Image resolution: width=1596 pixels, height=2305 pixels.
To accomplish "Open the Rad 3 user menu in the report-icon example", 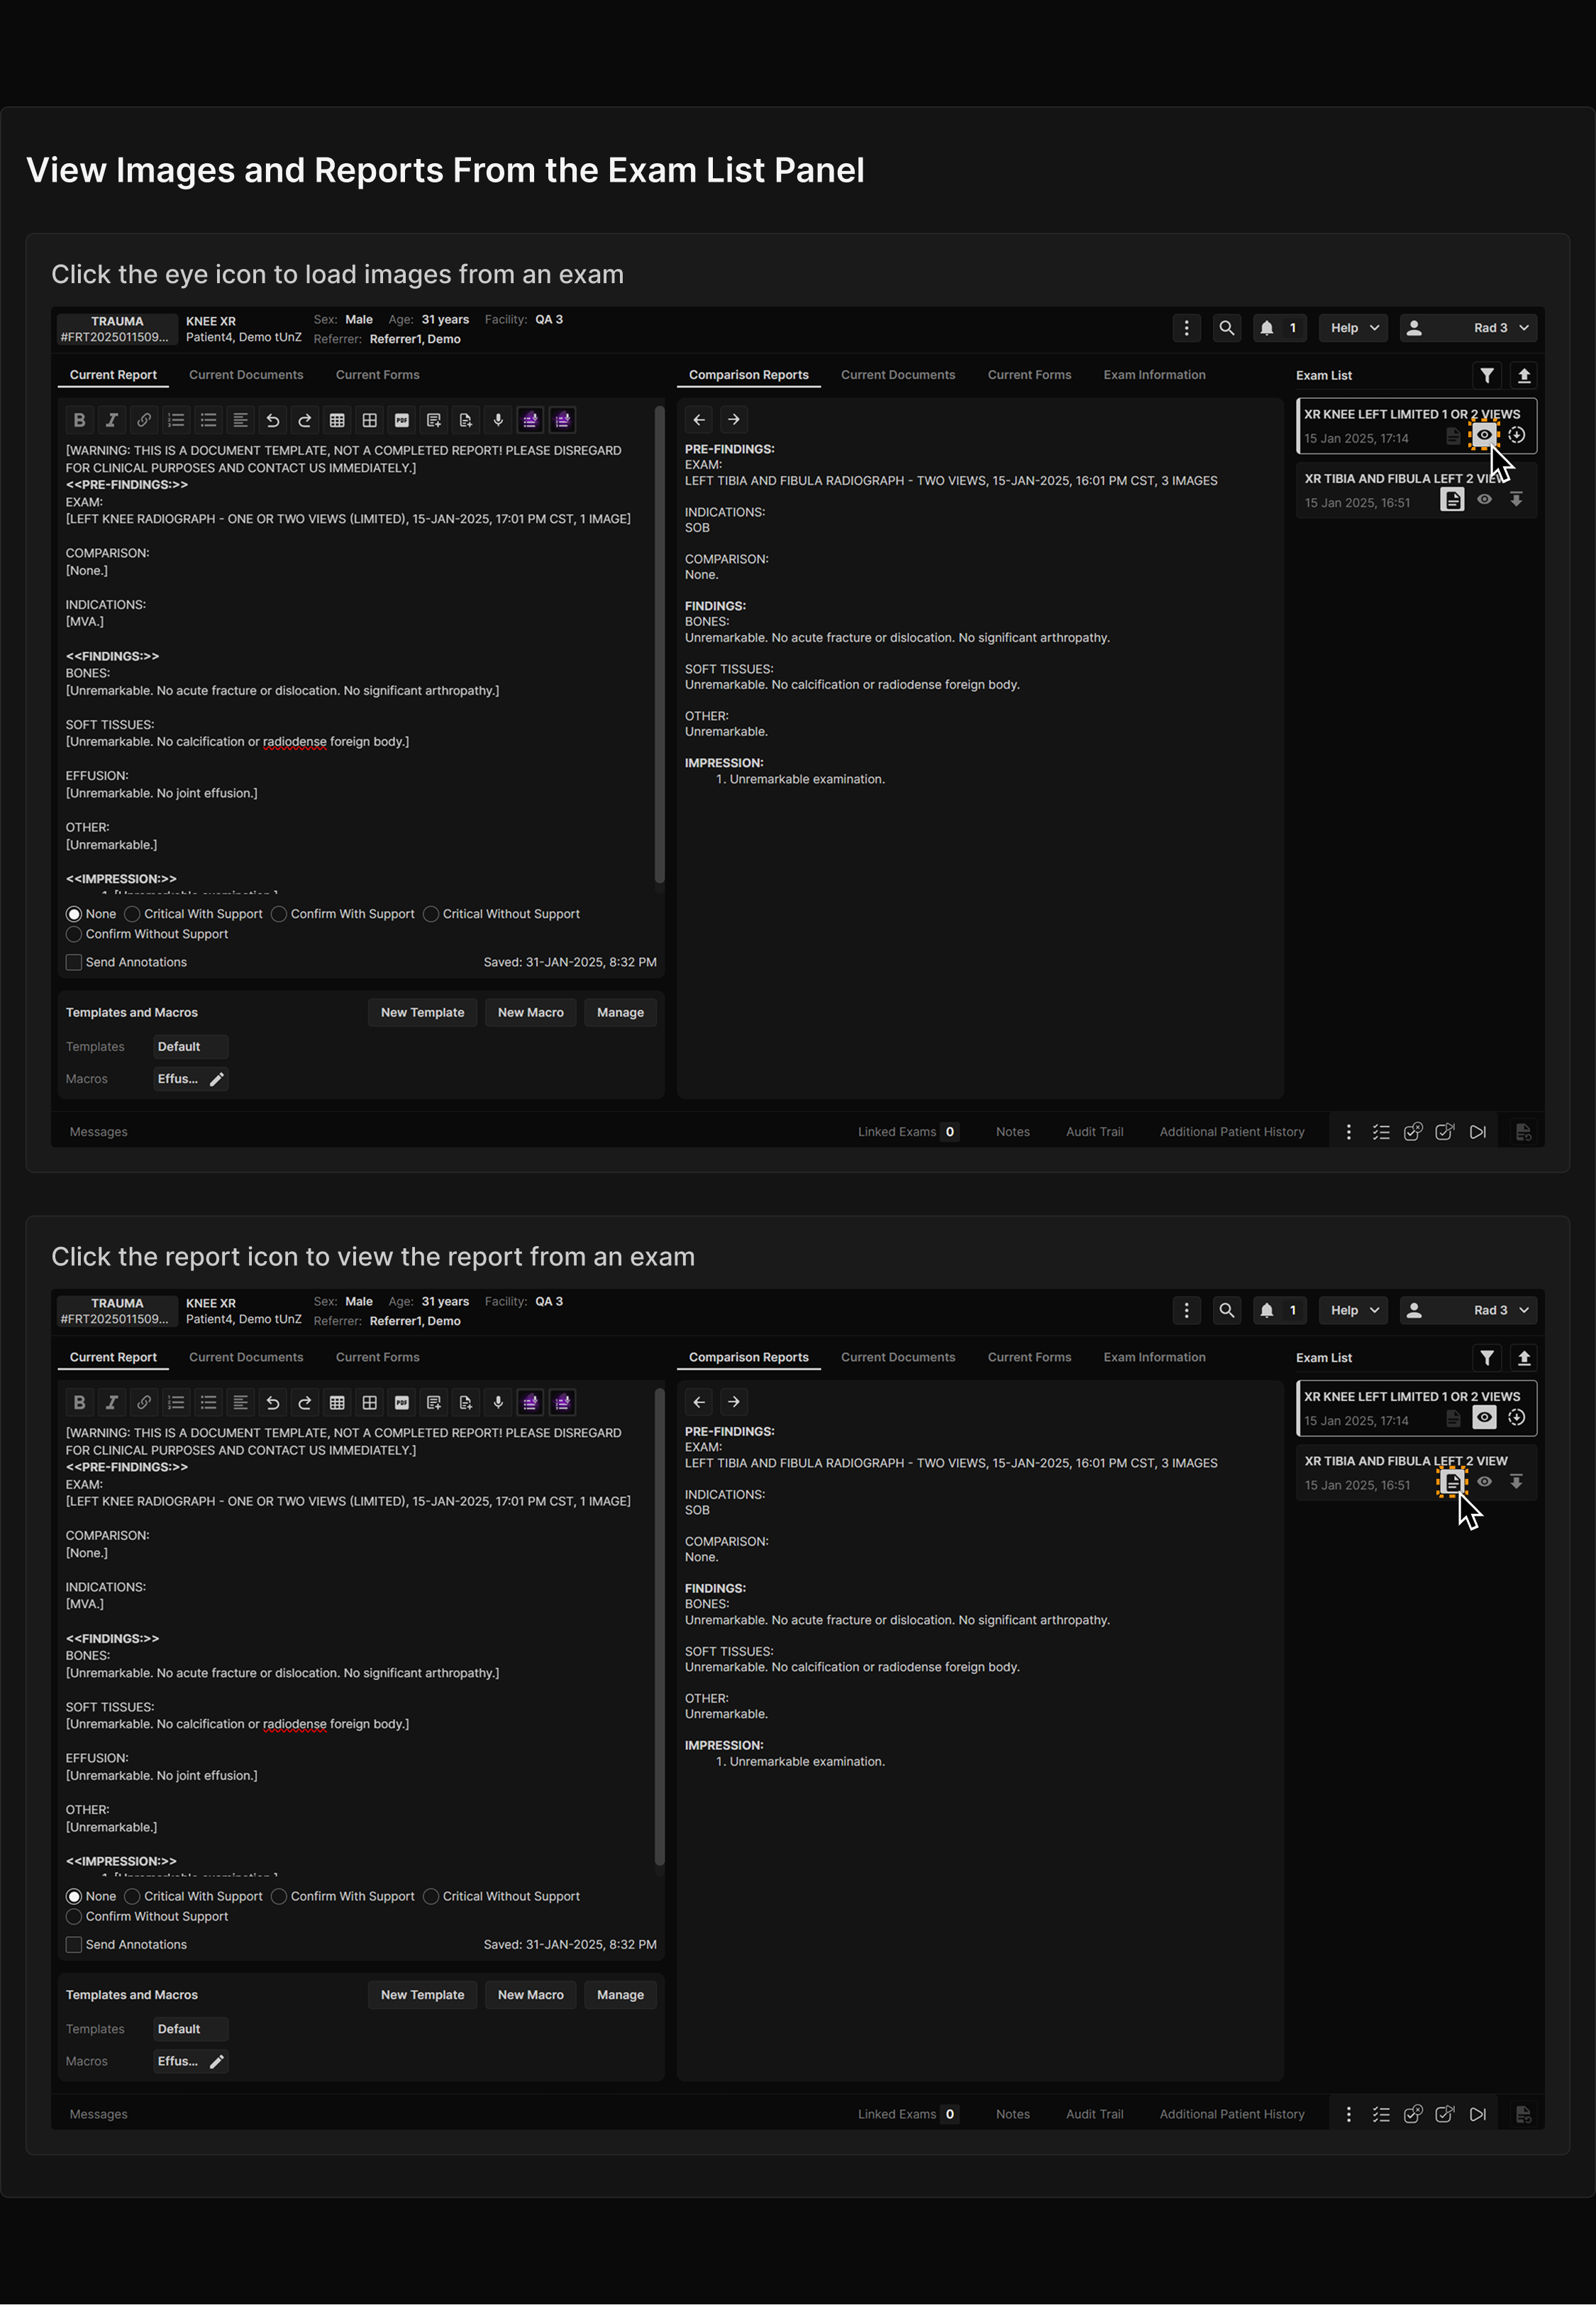I will pos(1468,1311).
